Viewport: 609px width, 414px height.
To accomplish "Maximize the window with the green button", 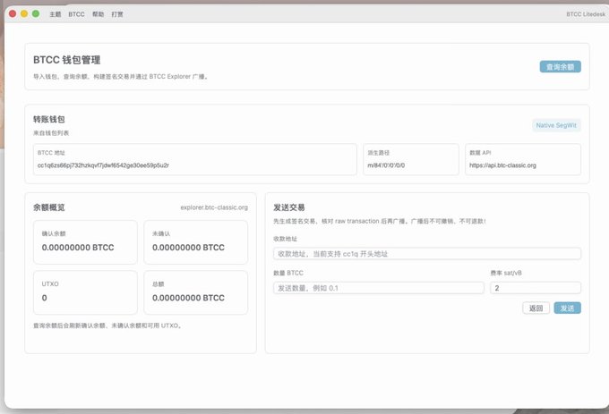I will tap(36, 14).
